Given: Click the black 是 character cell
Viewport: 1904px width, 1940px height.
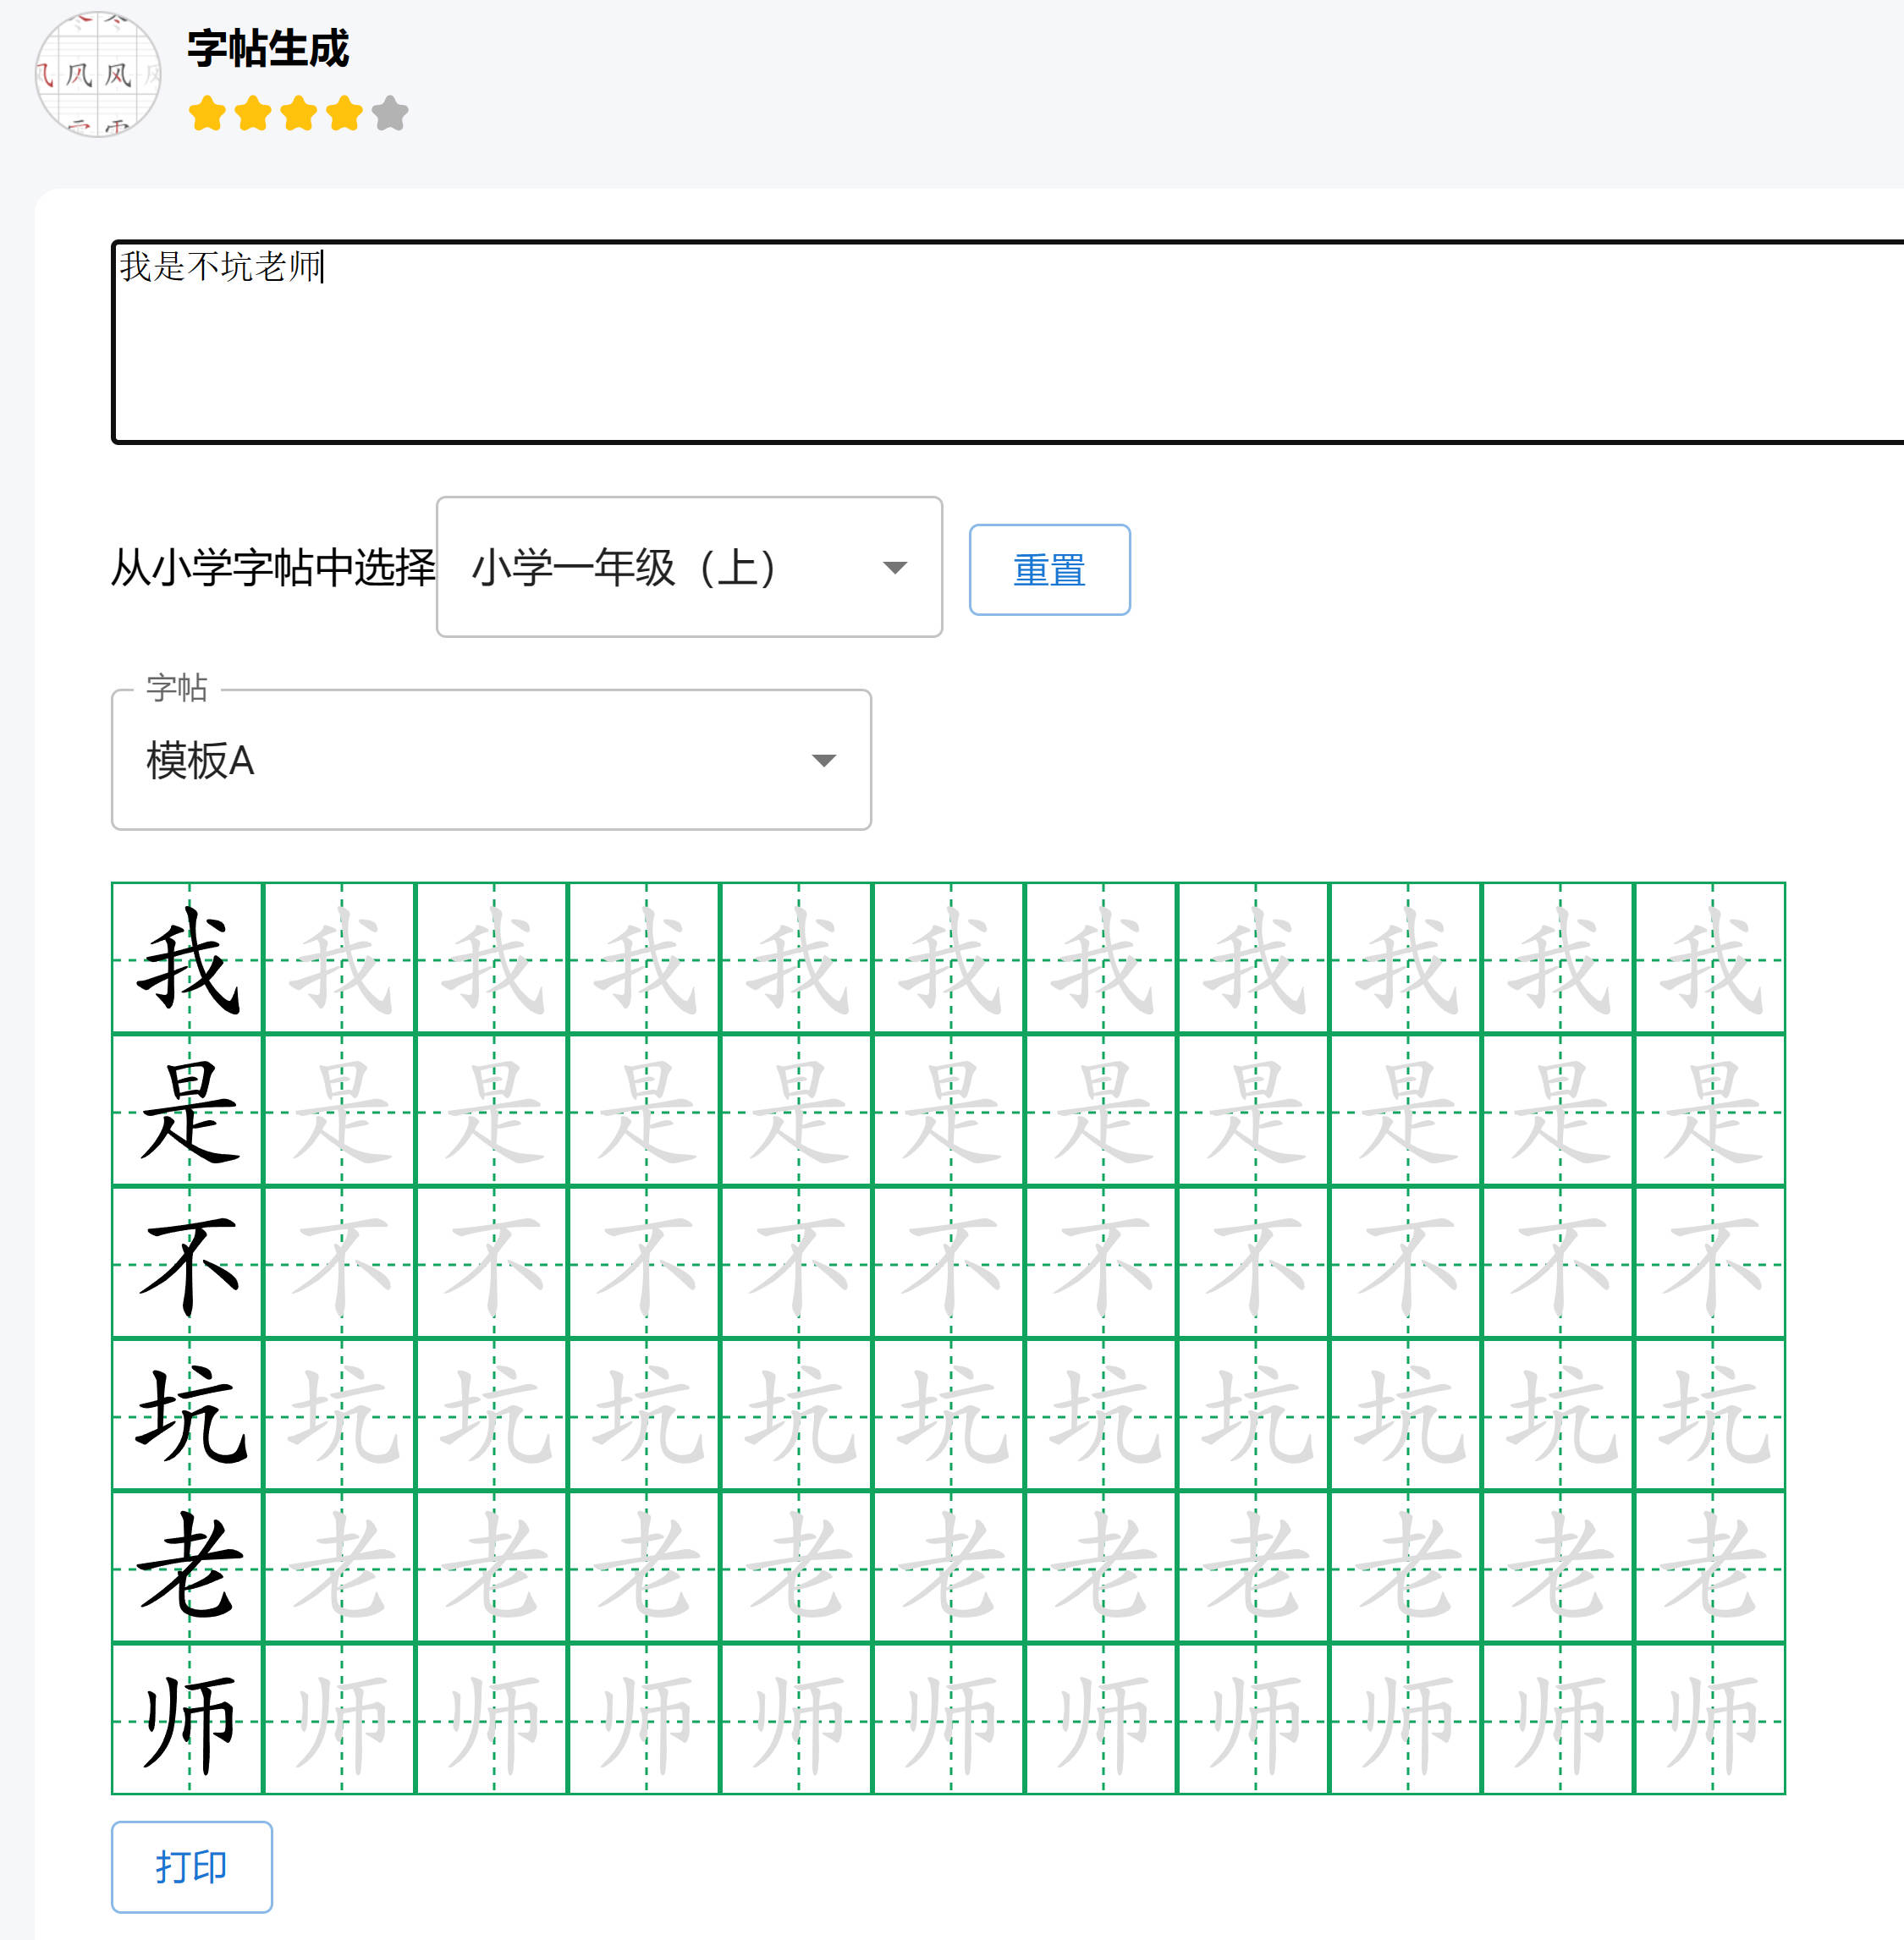Looking at the screenshot, I should tap(188, 1111).
